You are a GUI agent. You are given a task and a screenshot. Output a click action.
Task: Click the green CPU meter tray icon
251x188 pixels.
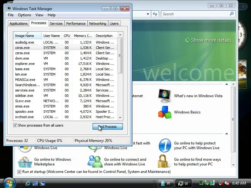tap(201, 183)
